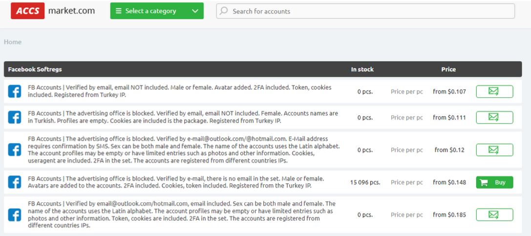531x236 pixels.
Task: Click envelope notify button for $0.12 listing
Action: point(494,150)
